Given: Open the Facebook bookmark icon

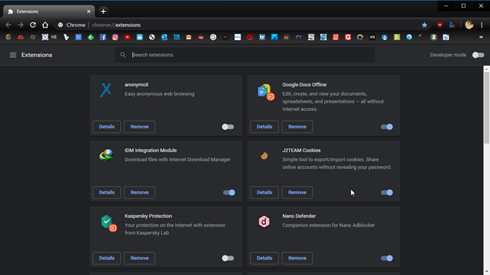Looking at the screenshot, I should point(102,37).
